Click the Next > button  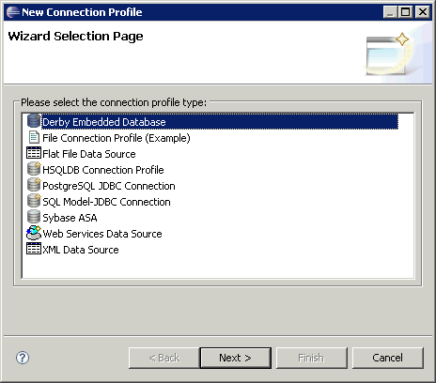pos(236,358)
